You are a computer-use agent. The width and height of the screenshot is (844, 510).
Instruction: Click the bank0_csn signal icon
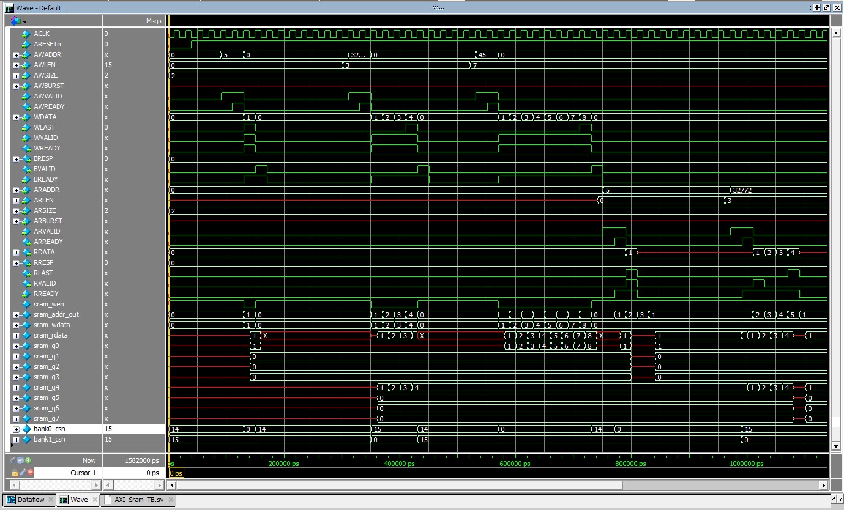coord(26,429)
